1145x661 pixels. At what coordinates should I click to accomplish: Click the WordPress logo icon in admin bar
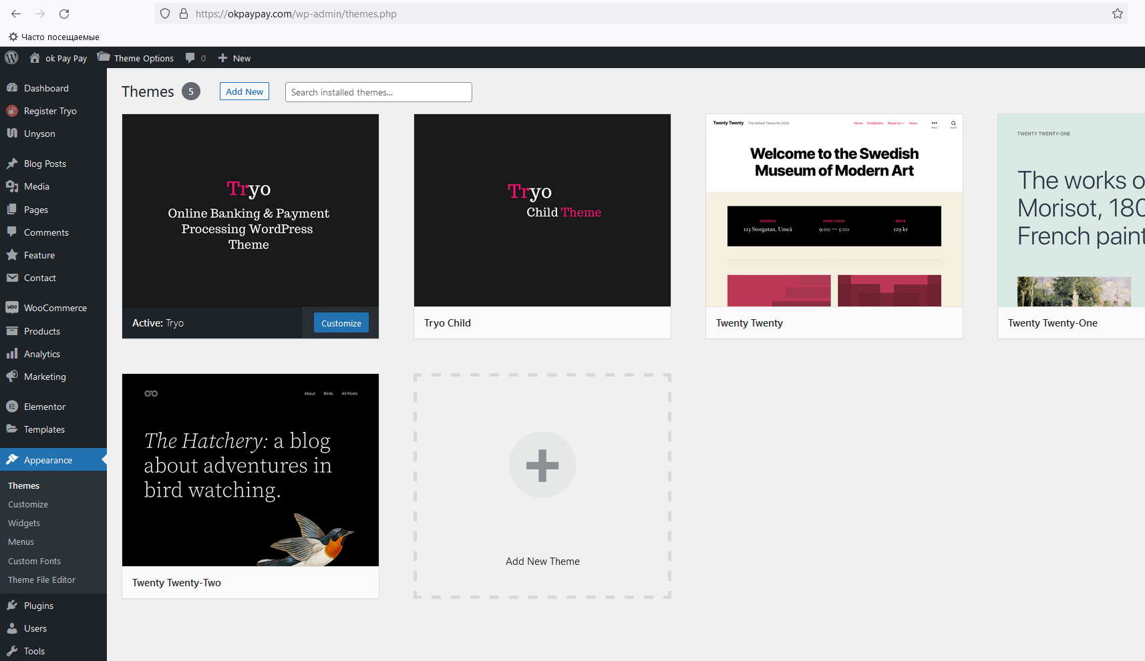pos(11,57)
